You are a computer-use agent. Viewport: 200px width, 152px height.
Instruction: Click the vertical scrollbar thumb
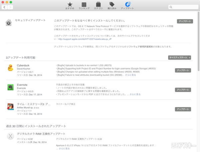pos(198,41)
